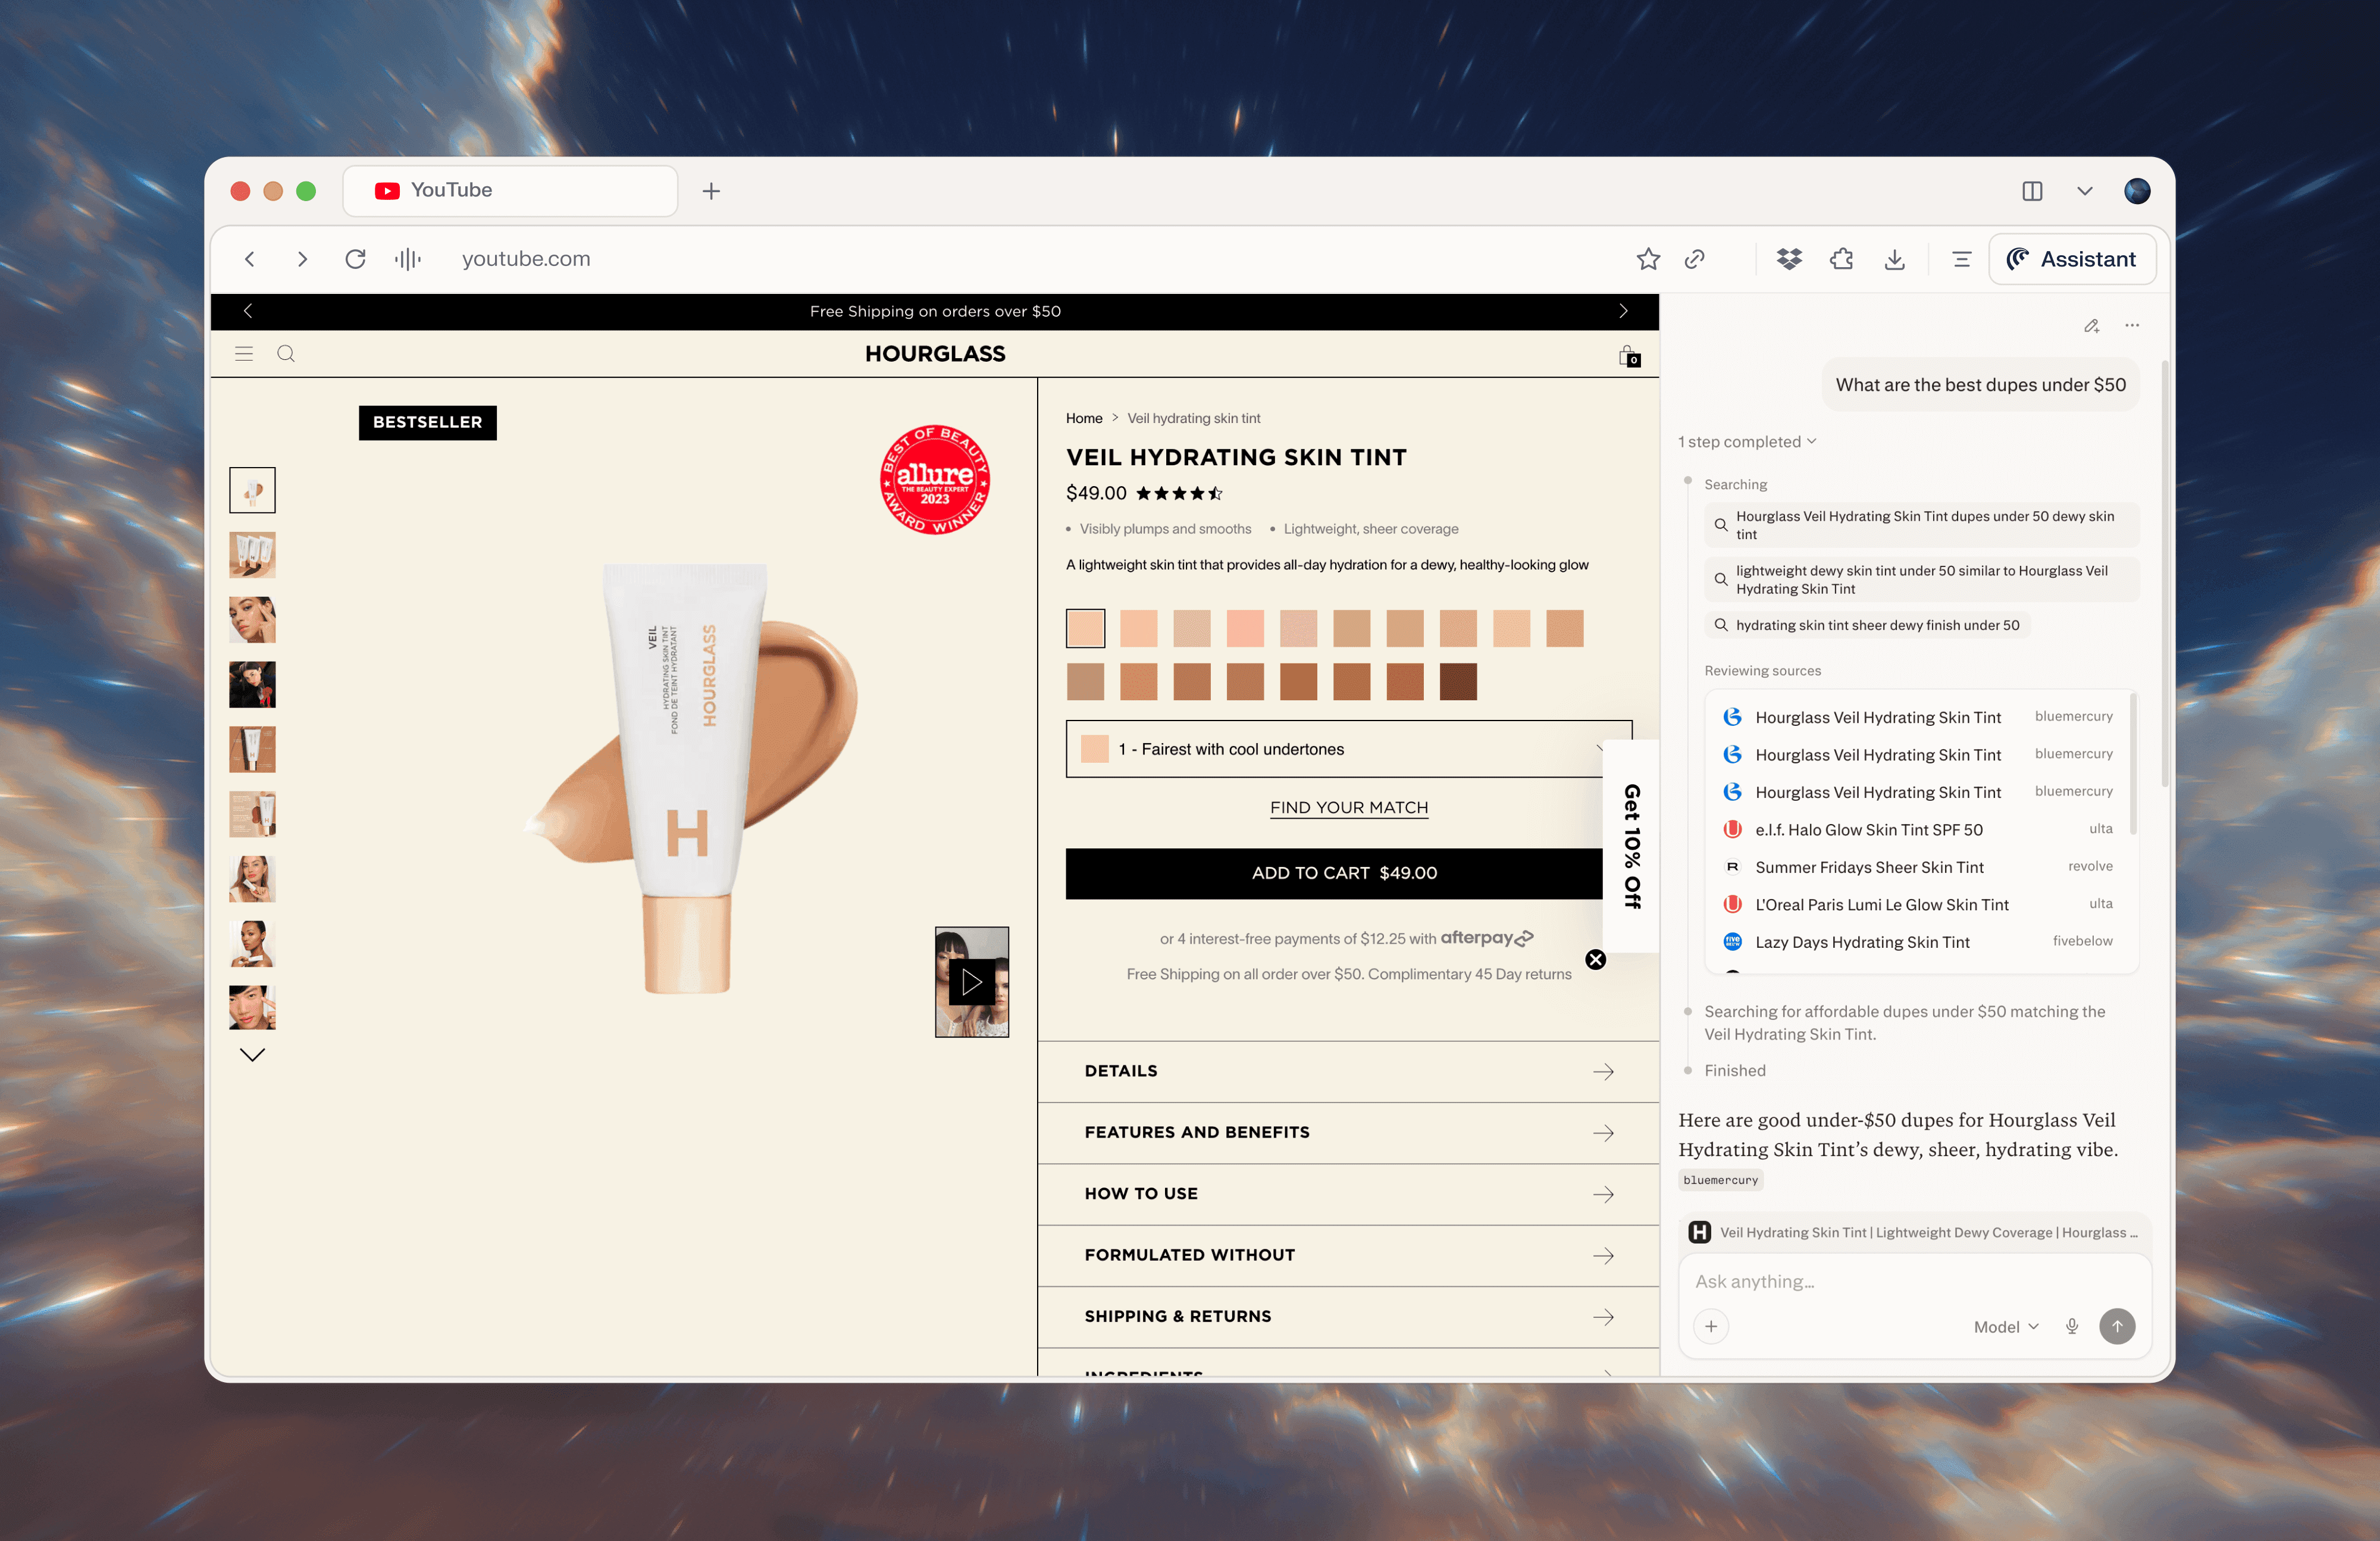Click the Dropbox extension icon
The width and height of the screenshot is (2380, 1541).
tap(1789, 259)
